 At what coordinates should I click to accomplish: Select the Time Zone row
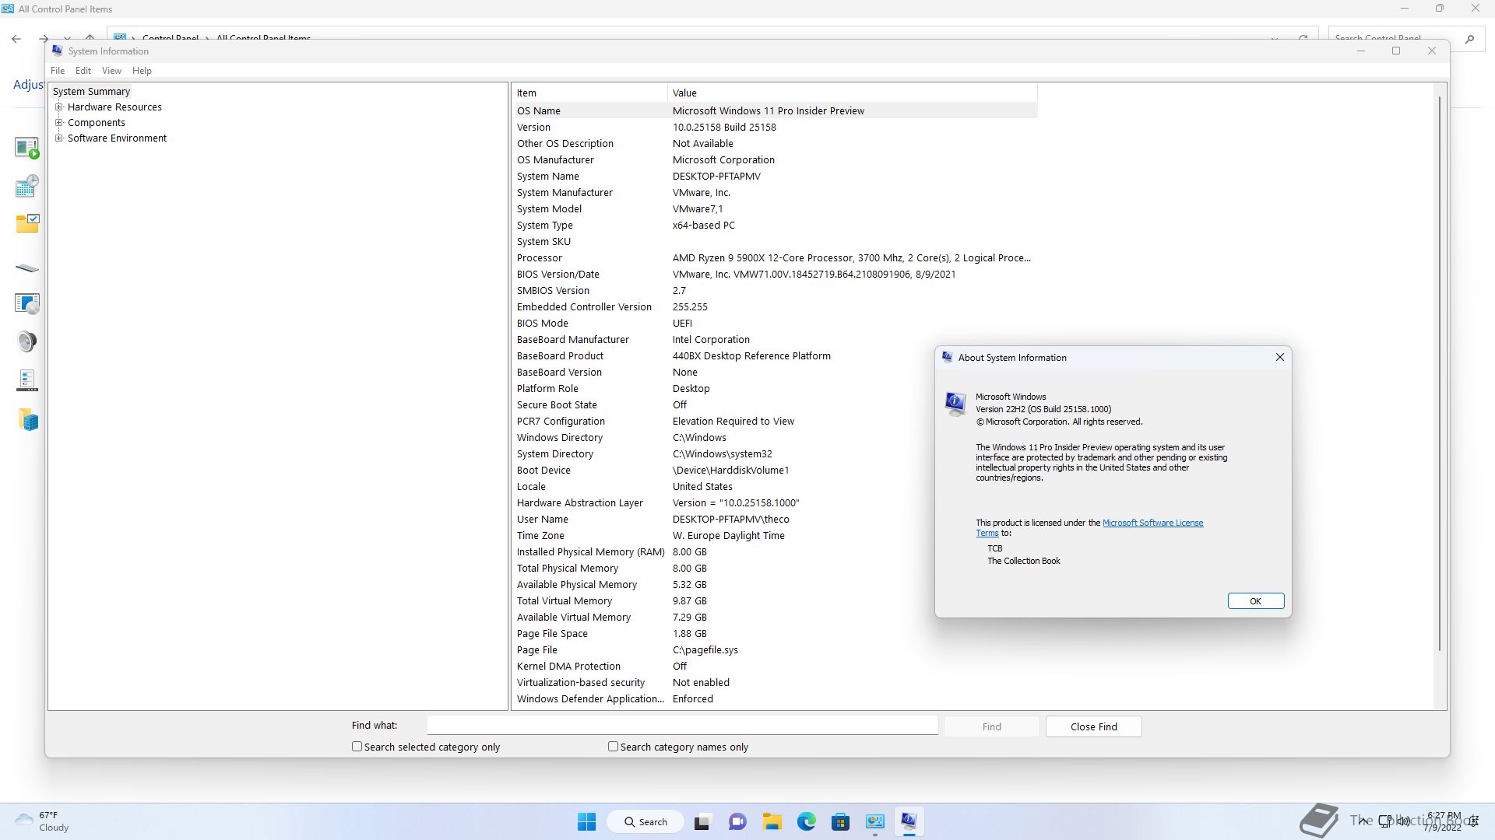(x=775, y=535)
